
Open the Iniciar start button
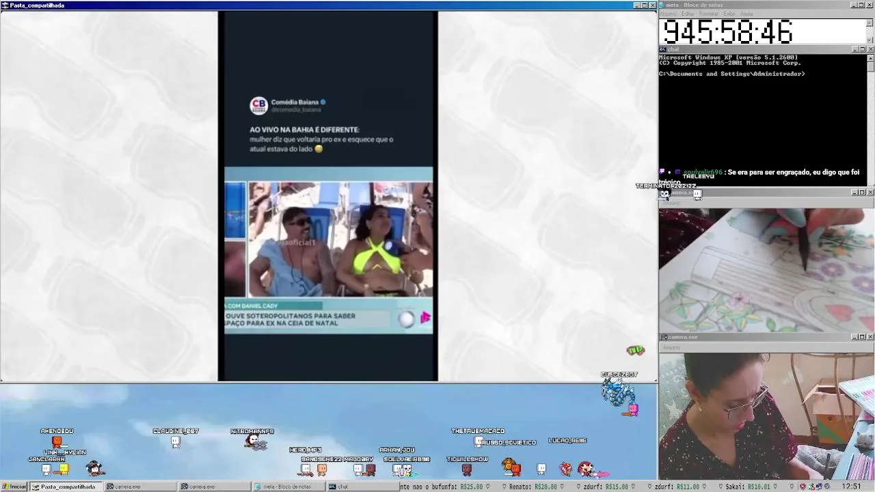point(14,487)
